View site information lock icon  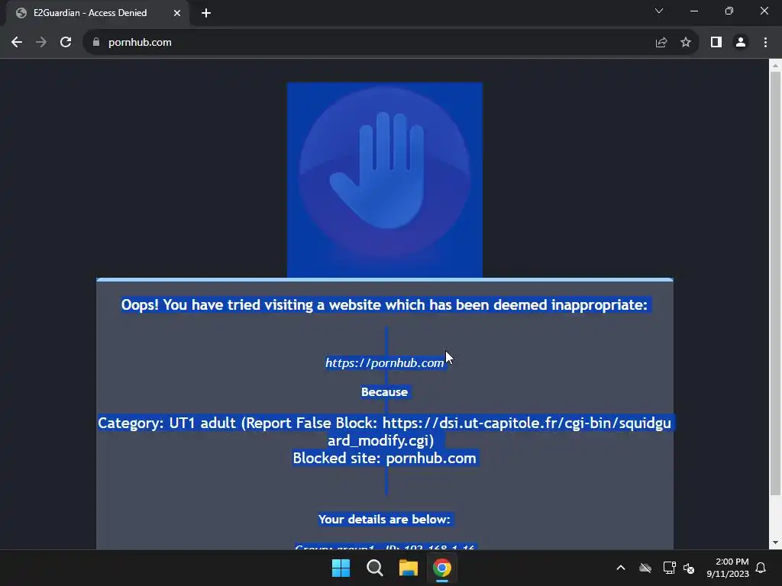96,43
